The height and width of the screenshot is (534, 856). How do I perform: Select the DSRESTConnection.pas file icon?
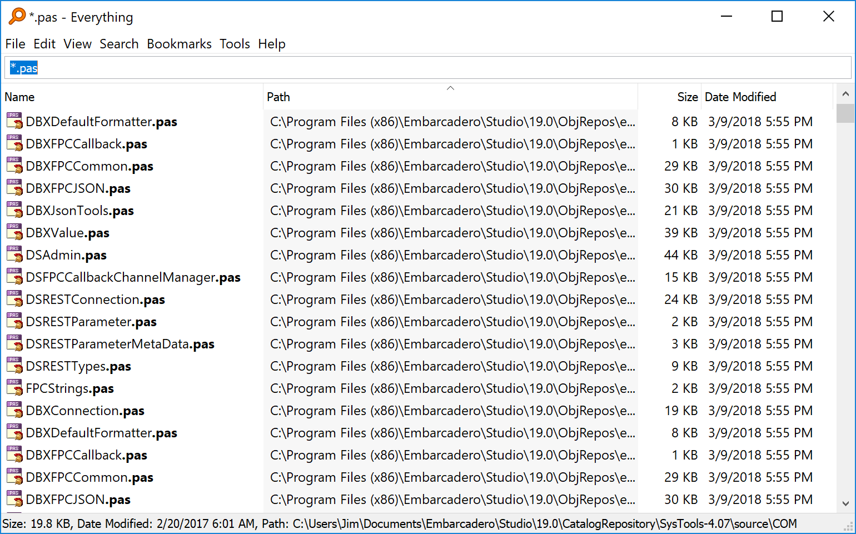(14, 300)
